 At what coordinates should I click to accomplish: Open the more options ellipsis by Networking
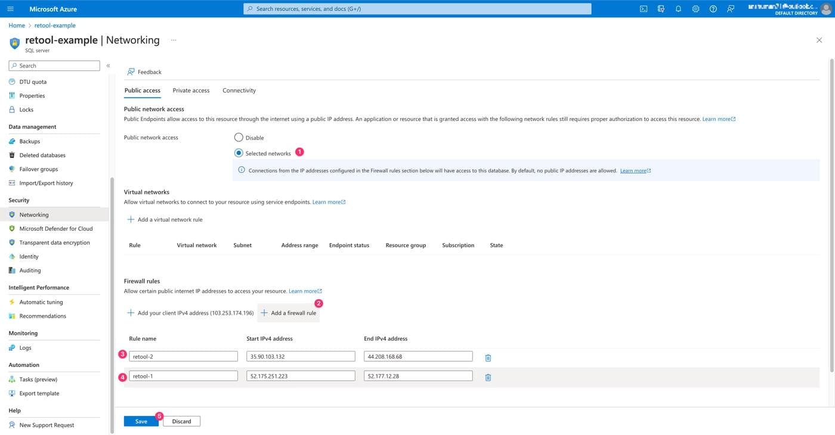coord(174,40)
